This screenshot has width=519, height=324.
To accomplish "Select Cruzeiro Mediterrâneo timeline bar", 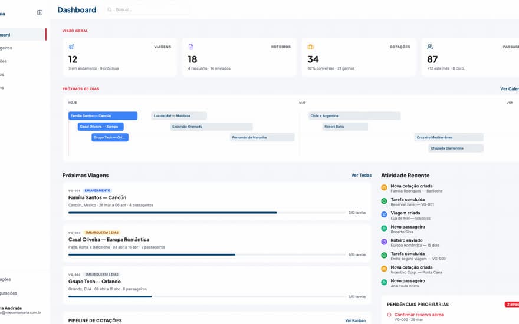I will (449, 137).
